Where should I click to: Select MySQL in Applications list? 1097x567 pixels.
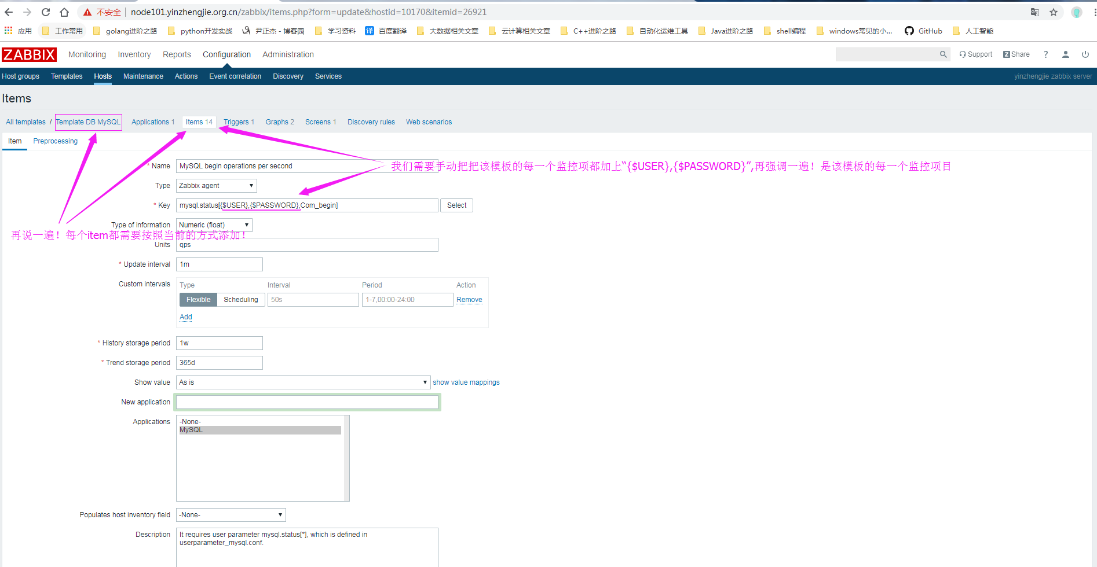[260, 430]
